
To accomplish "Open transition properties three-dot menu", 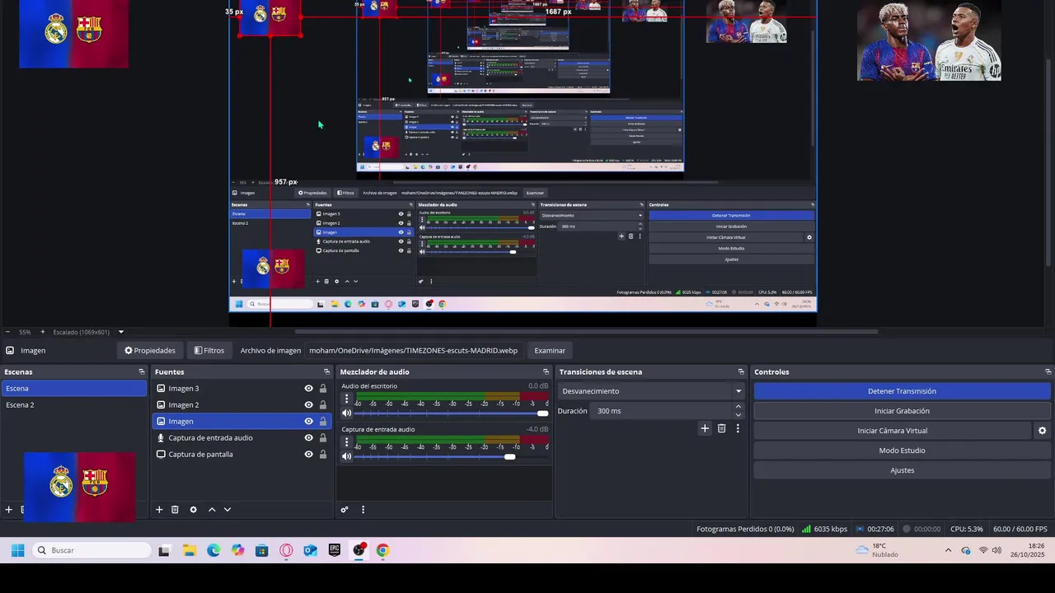I will click(738, 428).
